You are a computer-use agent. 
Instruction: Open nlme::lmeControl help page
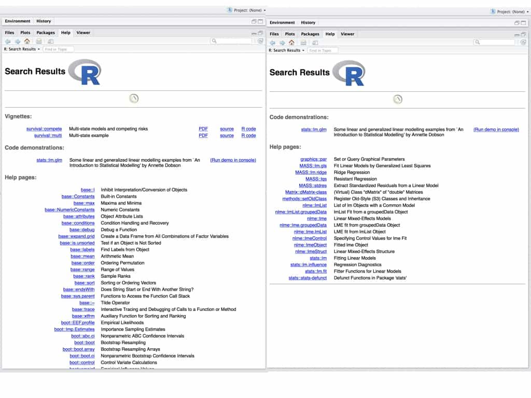(310, 238)
